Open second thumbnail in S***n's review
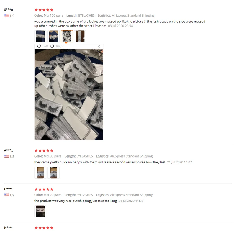This screenshot has height=236, width=236. tap(53, 36)
